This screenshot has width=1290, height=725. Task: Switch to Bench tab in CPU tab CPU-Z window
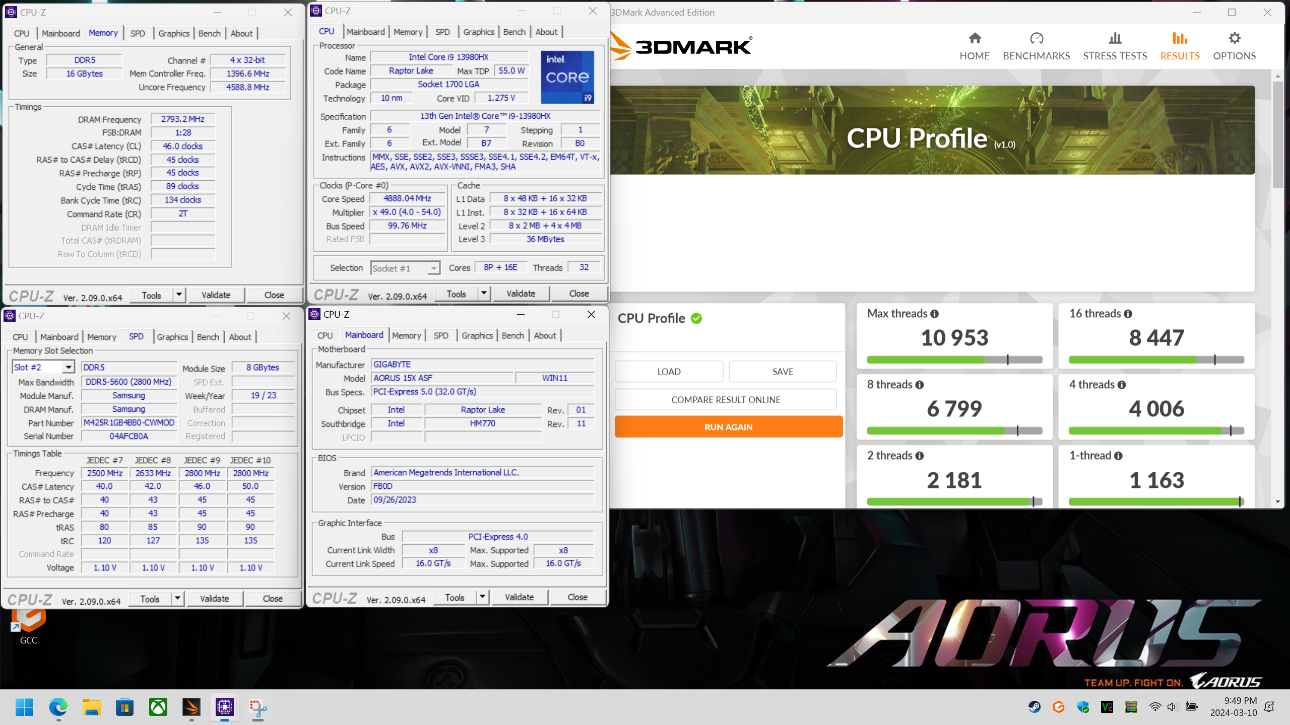(x=514, y=32)
